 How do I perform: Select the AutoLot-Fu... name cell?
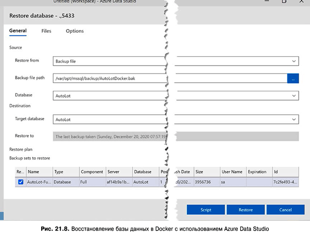tap(39, 182)
